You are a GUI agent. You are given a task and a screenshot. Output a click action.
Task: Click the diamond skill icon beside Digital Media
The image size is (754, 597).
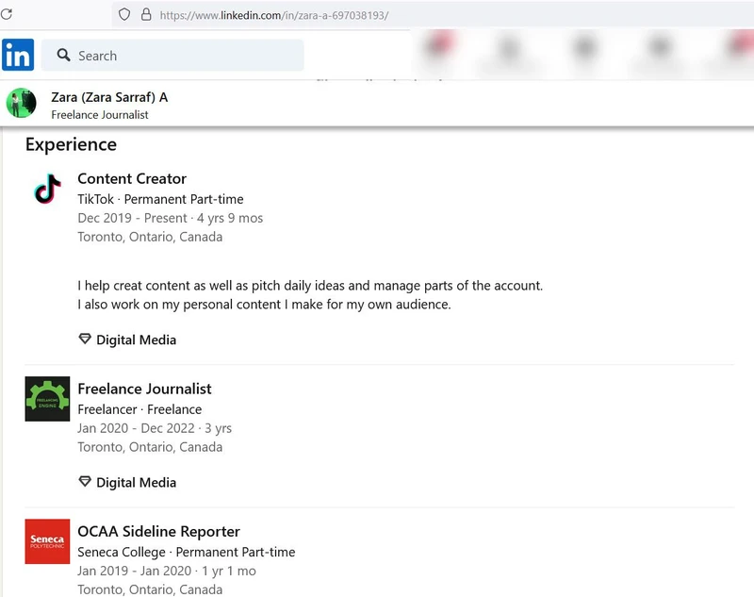click(84, 339)
